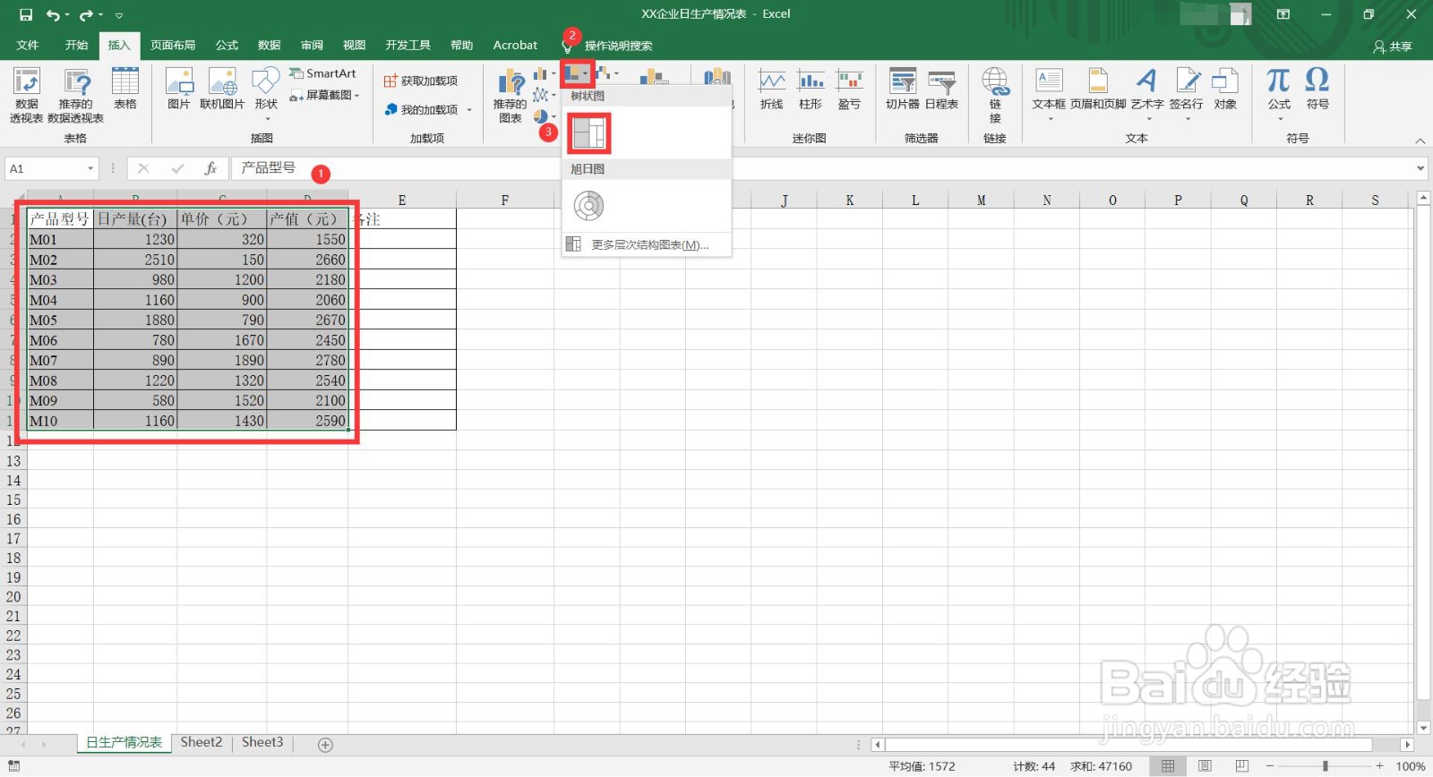This screenshot has width=1433, height=777.
Task: Insert a table via 表格 icon
Action: click(x=125, y=89)
